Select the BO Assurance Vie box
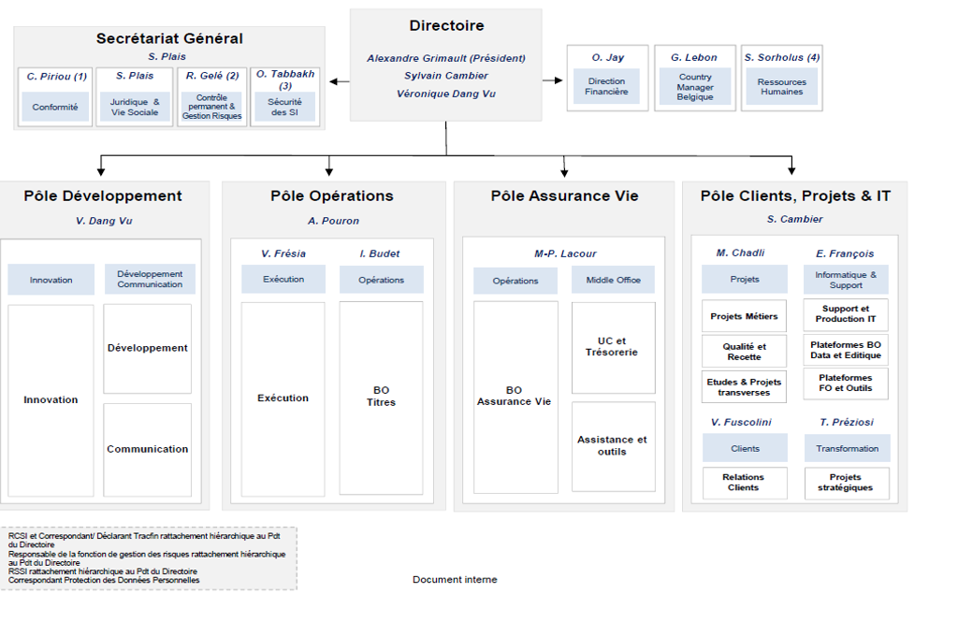The height and width of the screenshot is (622, 958). (515, 397)
